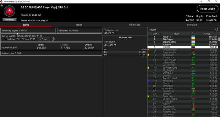Click the Starting chips 3,000 box
220x117 pixels.
pos(51,53)
